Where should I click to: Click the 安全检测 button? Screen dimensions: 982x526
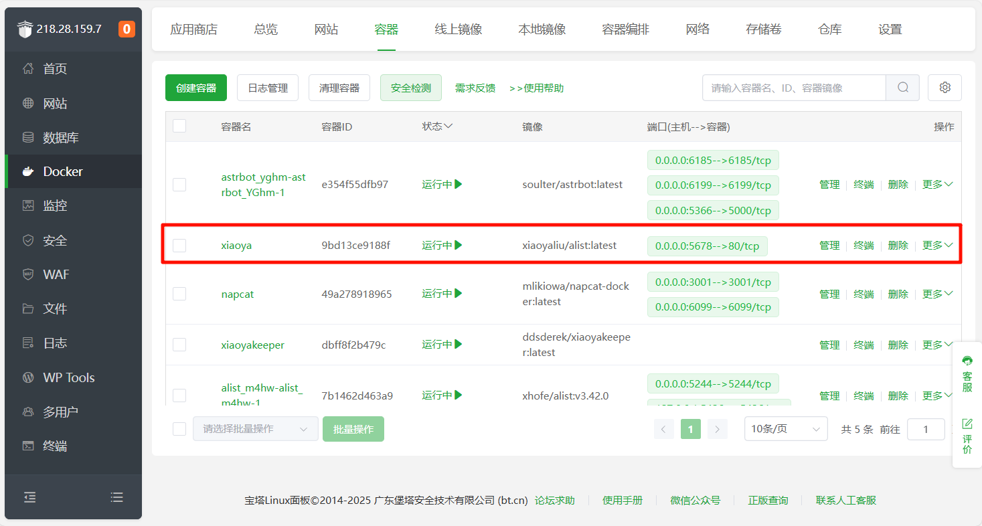(x=411, y=88)
